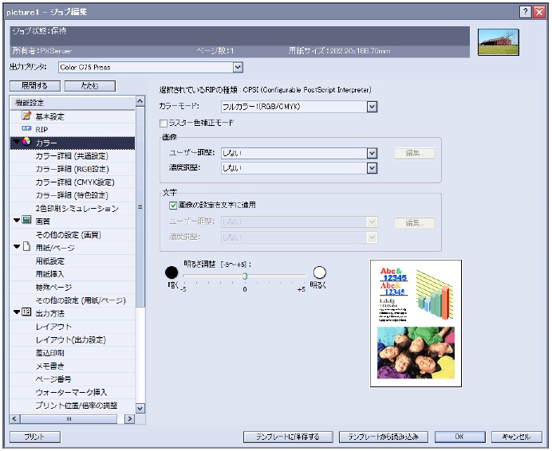Open the カラーモード dropdown
The height and width of the screenshot is (451, 552).
click(371, 106)
